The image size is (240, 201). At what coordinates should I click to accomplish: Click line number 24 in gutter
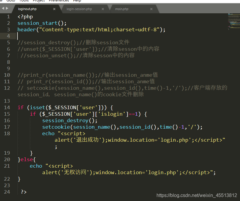pos(7,192)
